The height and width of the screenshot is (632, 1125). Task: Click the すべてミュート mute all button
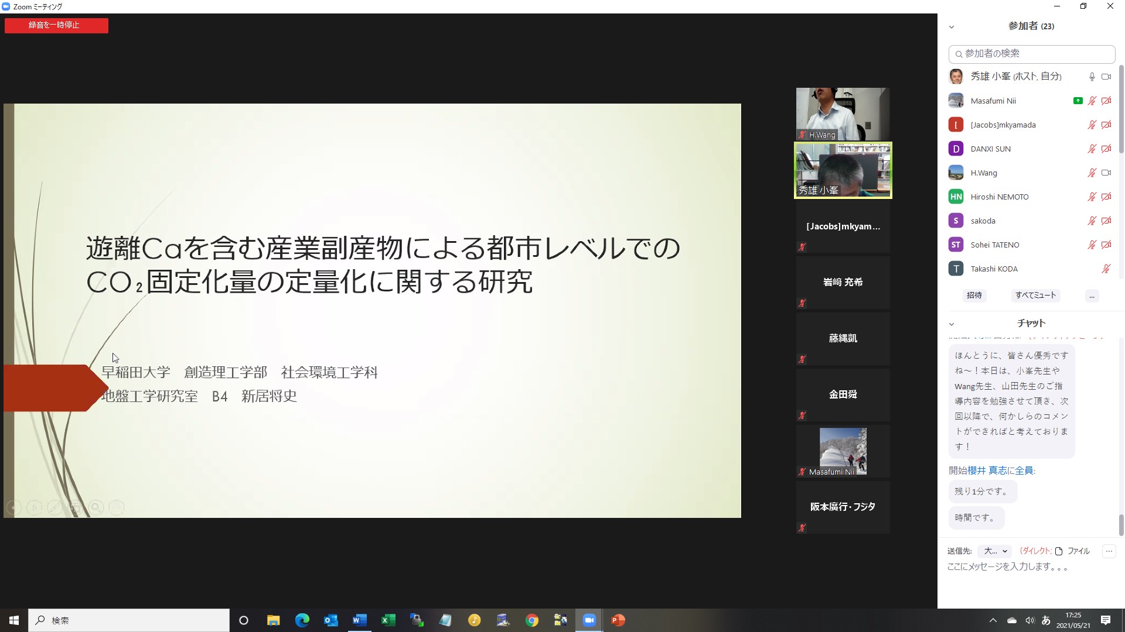(1035, 296)
